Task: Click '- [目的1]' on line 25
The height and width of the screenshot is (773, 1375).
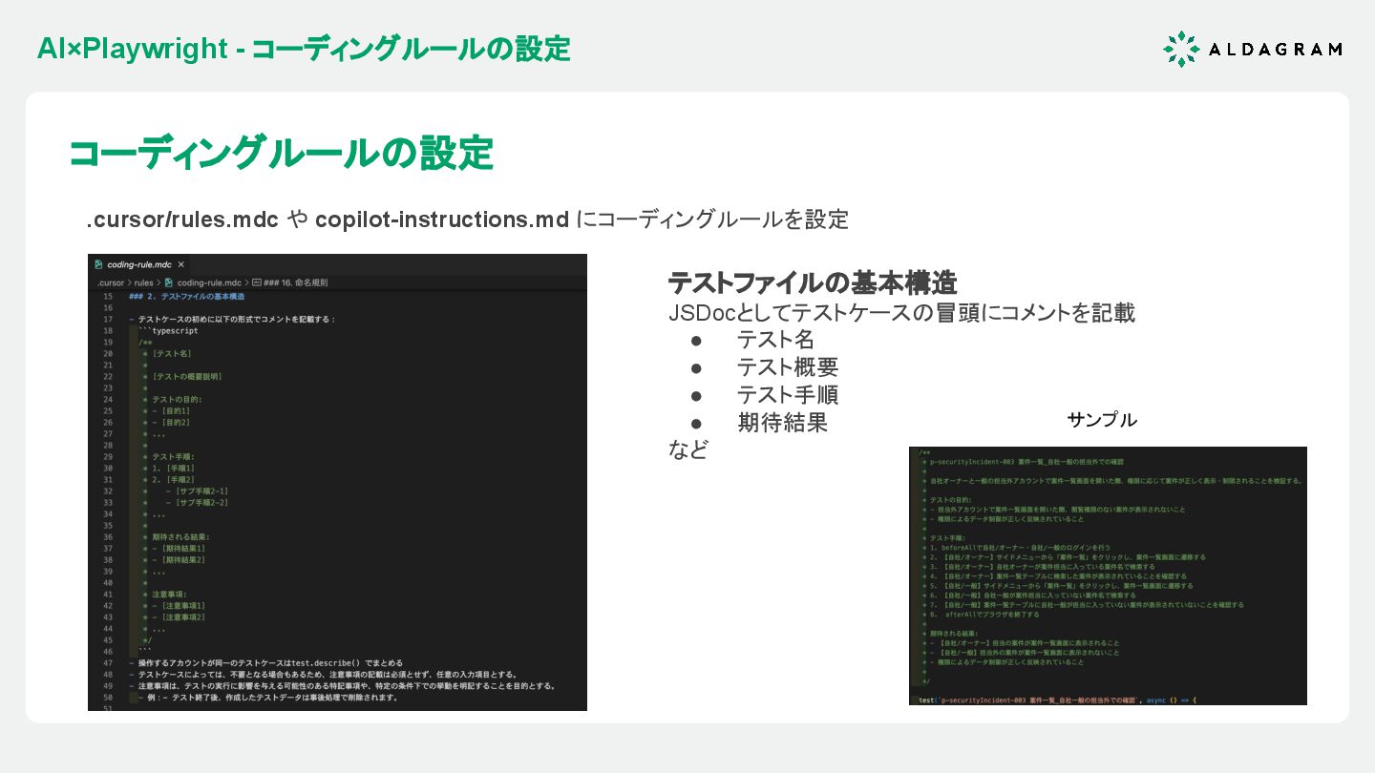Action: 171,411
